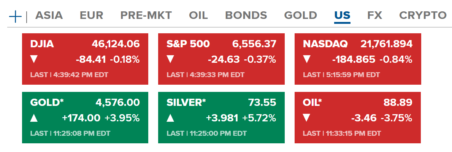Image resolution: width=452 pixels, height=152 pixels.
Task: Open the S&P 500 quote name link
Action: click(x=188, y=44)
